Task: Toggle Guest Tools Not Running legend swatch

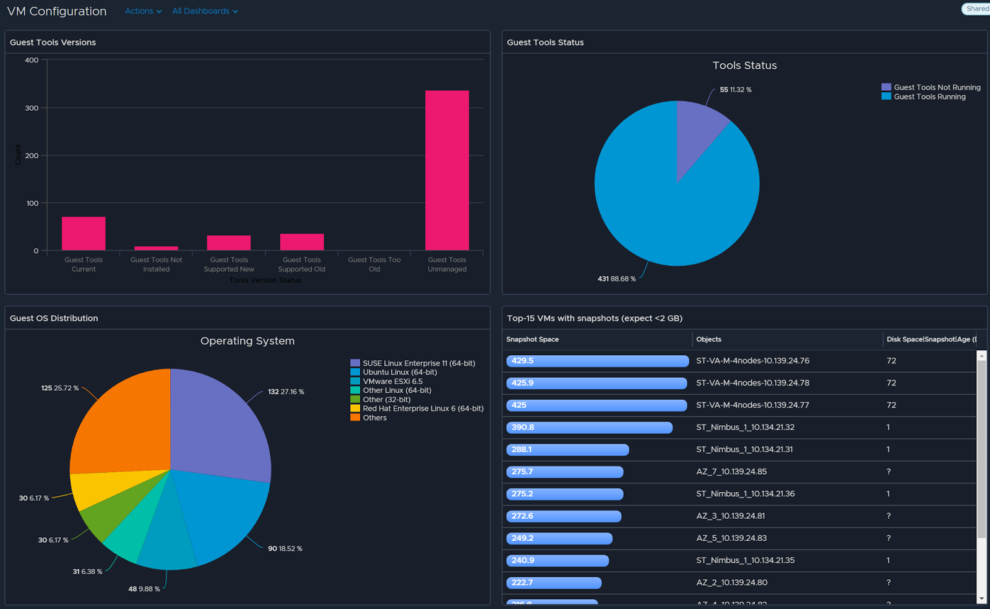Action: click(x=886, y=87)
